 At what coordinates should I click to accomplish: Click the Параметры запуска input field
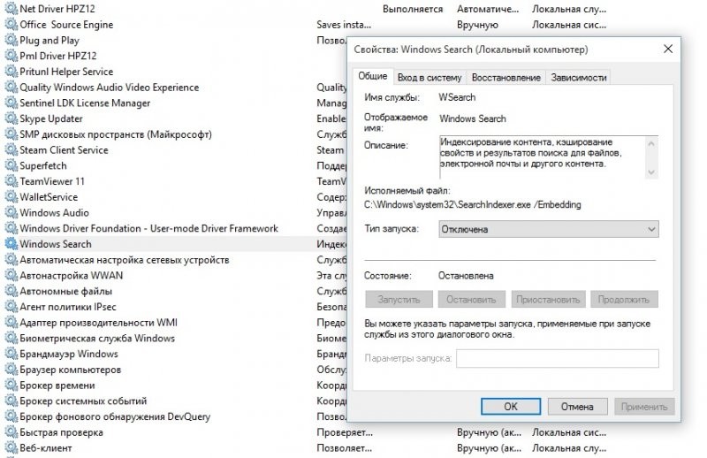click(557, 358)
